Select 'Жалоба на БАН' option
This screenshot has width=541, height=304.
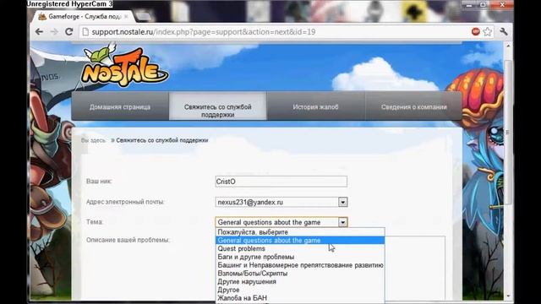tap(300, 298)
